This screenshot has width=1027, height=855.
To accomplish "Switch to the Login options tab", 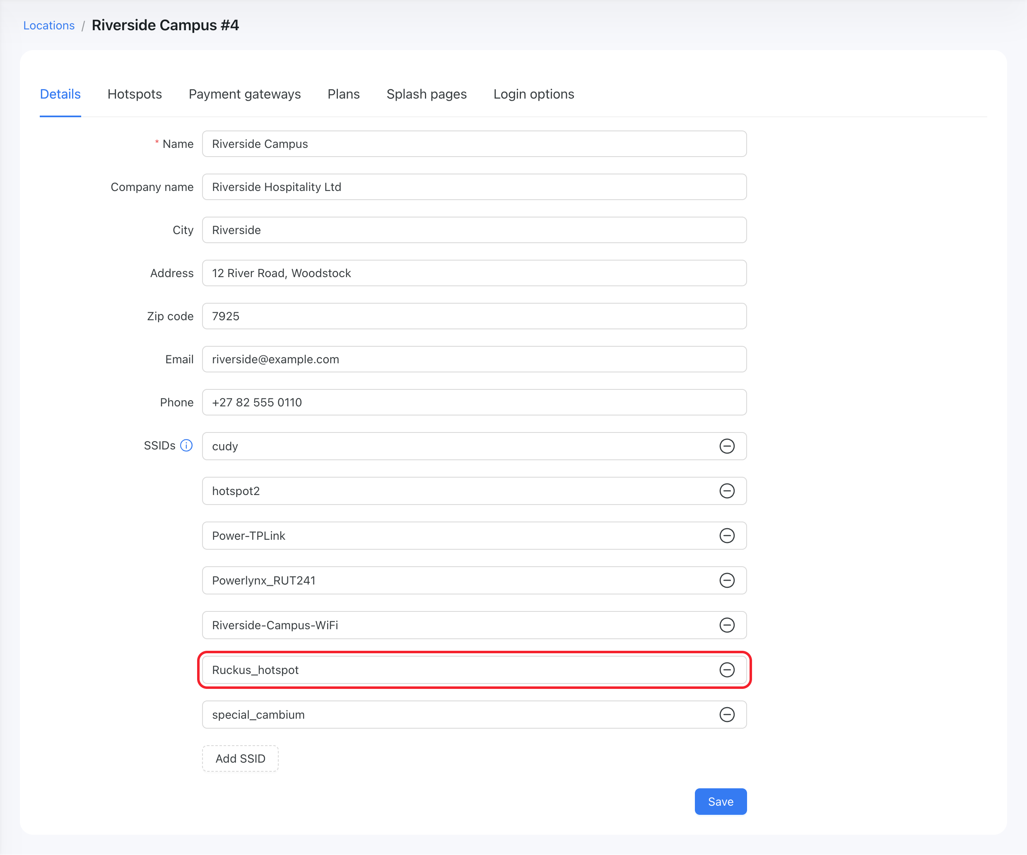I will [x=533, y=94].
